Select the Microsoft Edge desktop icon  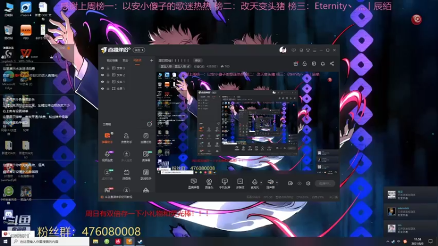9,81
